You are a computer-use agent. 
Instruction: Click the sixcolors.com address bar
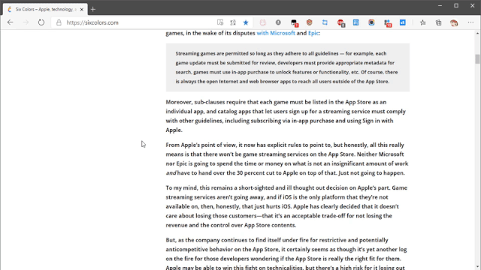135,22
